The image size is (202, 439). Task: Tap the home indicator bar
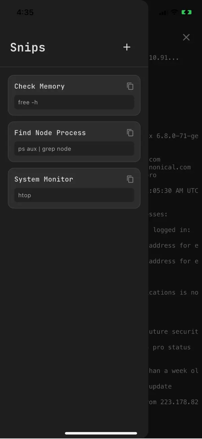[x=101, y=433]
